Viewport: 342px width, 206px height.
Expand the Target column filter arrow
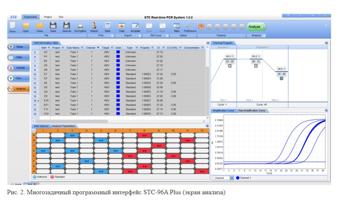point(111,48)
